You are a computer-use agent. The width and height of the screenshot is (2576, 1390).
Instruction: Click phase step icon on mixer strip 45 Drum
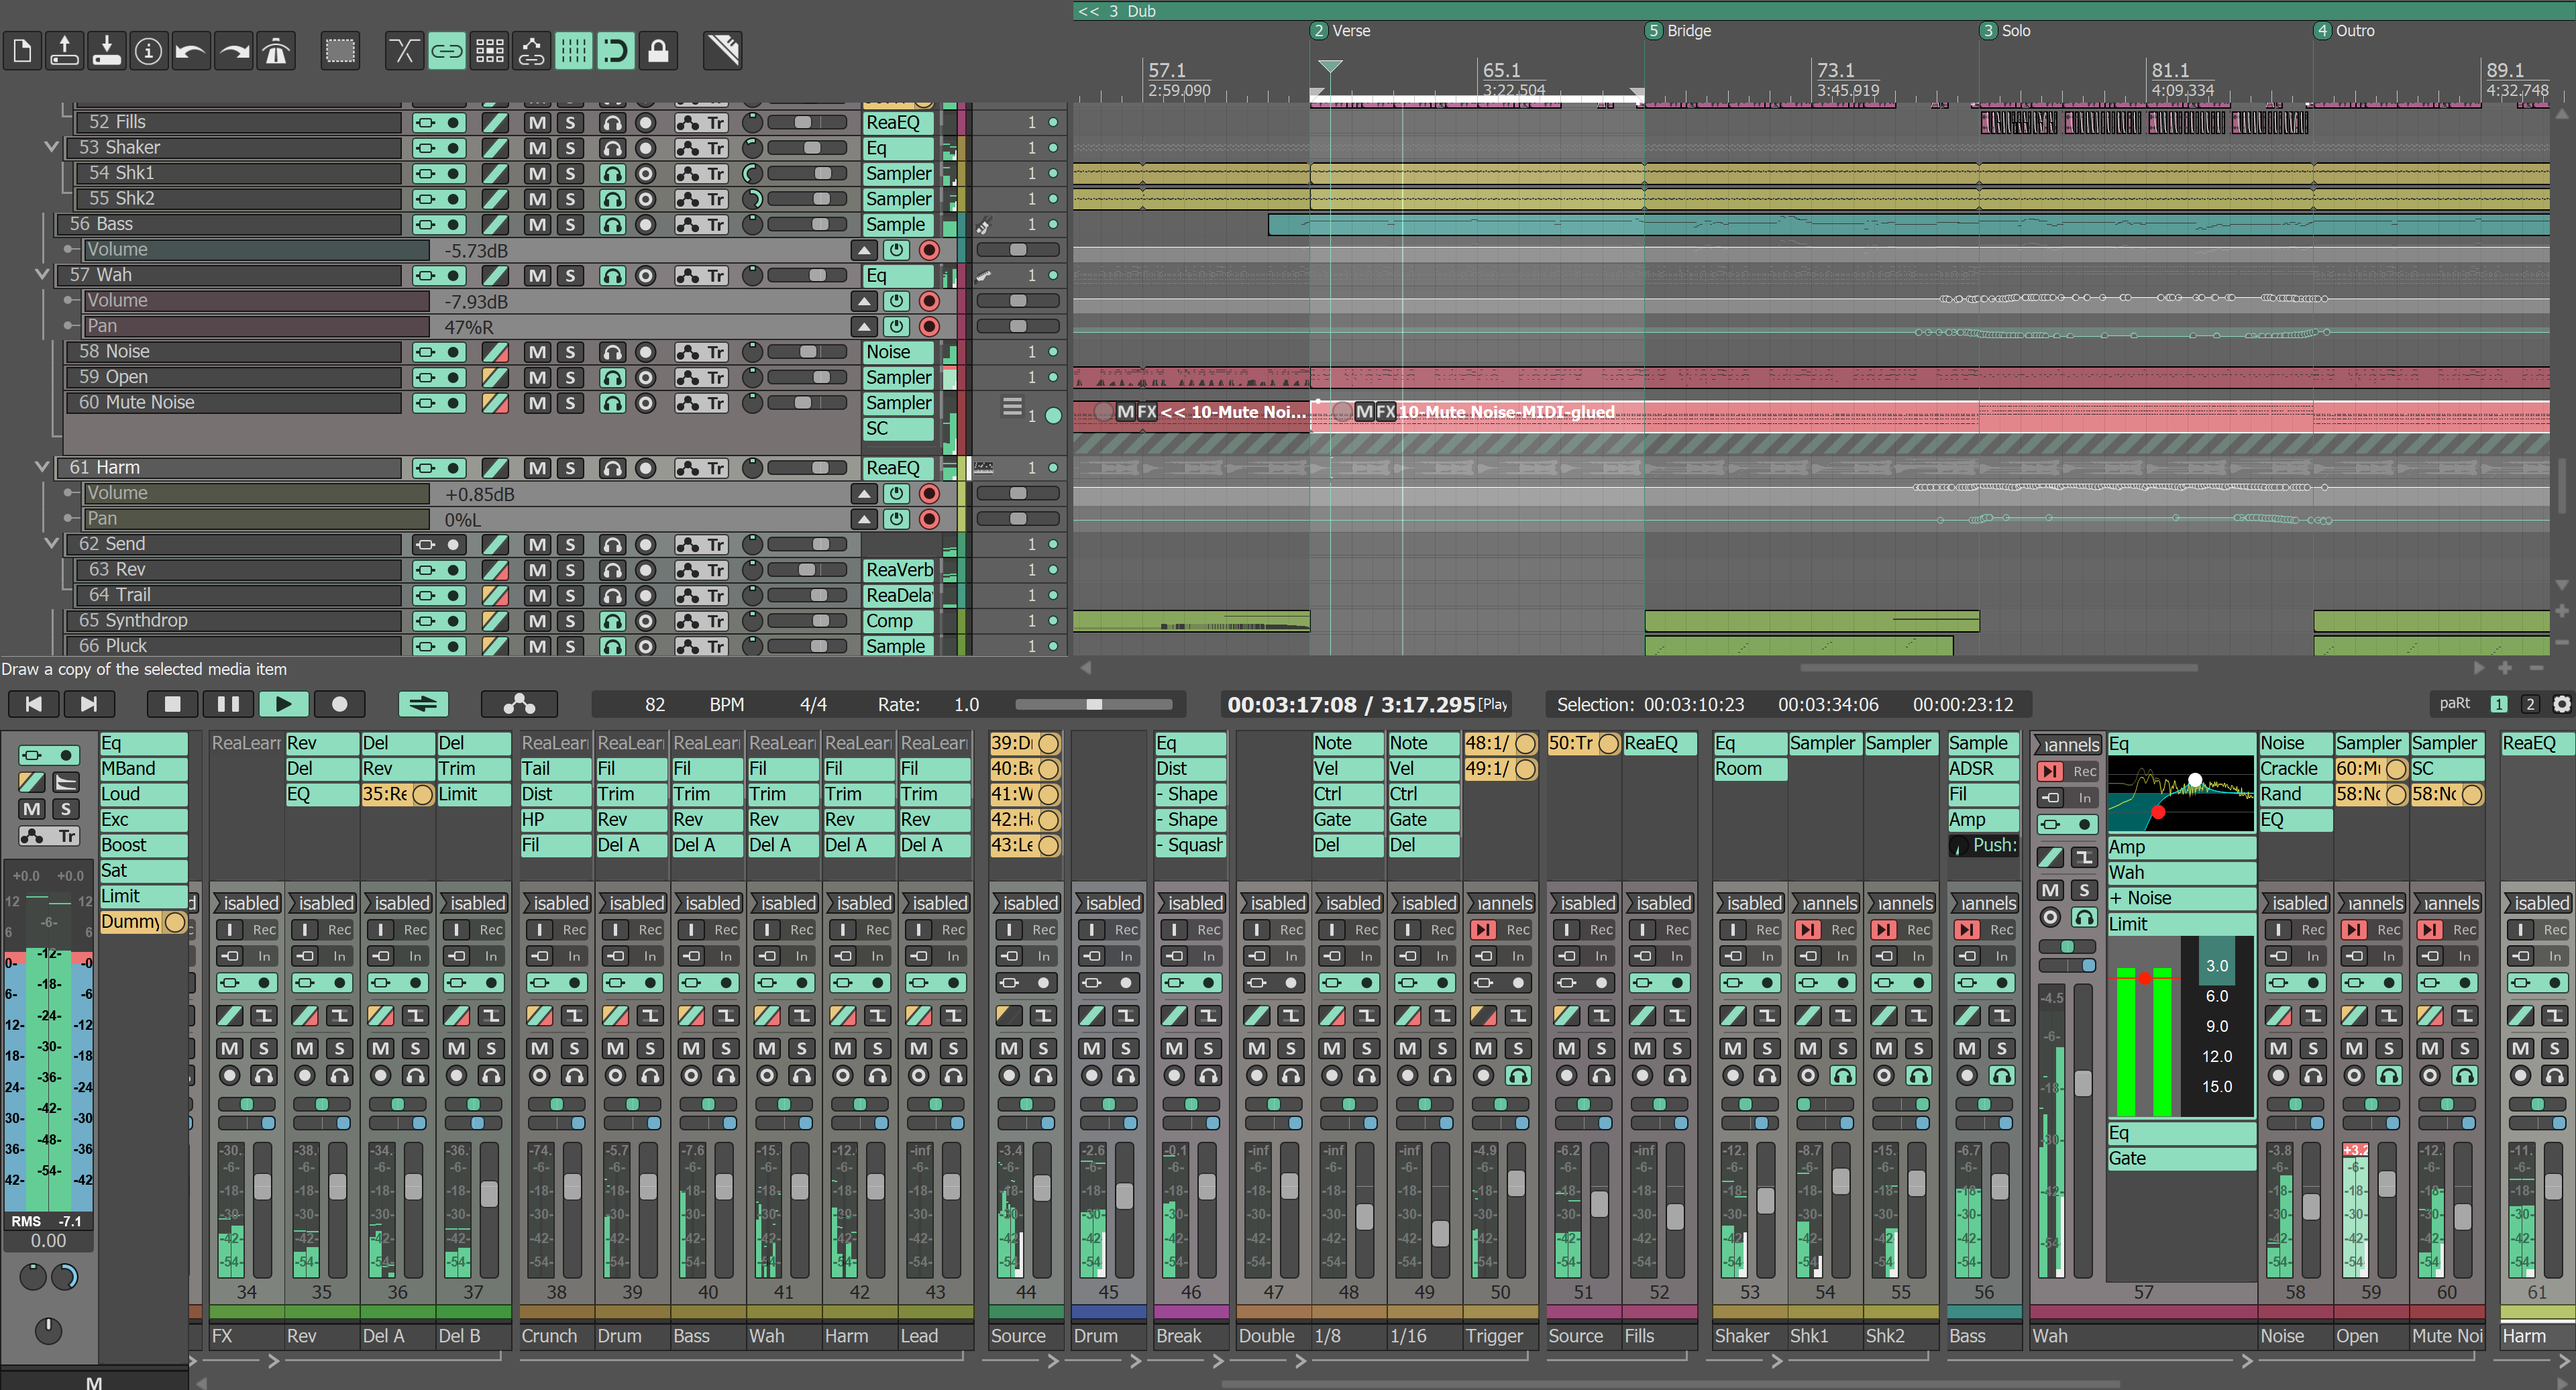tap(1126, 1016)
